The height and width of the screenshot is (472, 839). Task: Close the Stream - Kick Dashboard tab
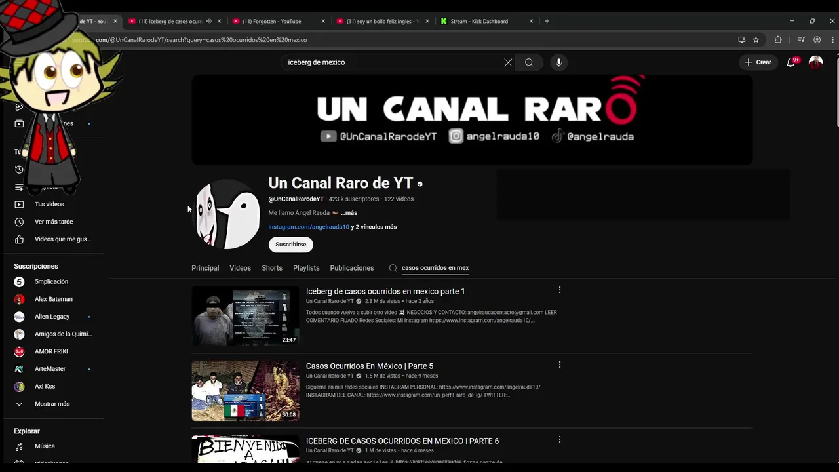tap(532, 21)
